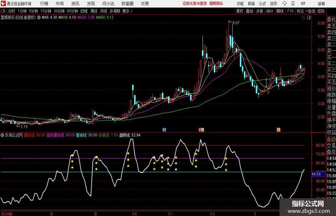Click the diamond icon above chart

303,18
